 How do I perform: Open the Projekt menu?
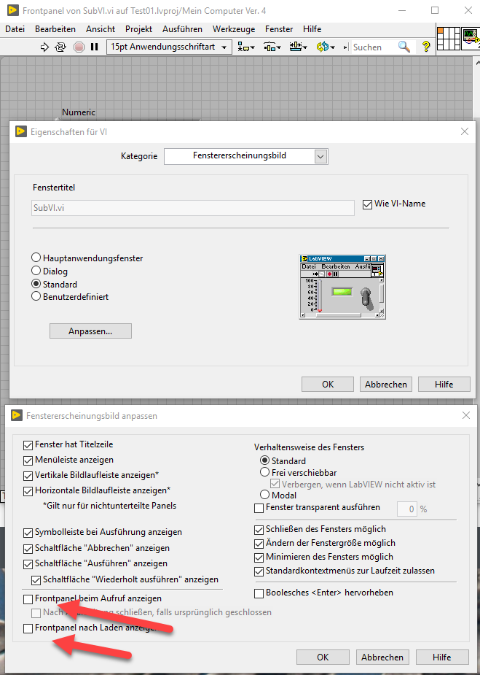[x=139, y=29]
